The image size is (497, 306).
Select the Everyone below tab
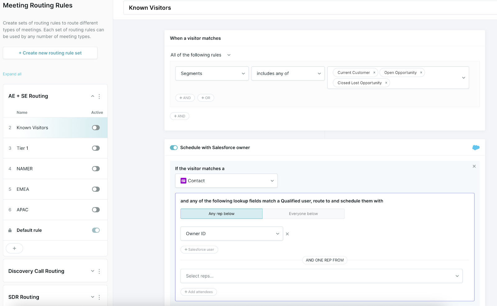[303, 214]
